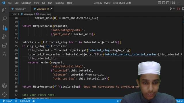Open the Help menu
This screenshot has height=103, width=184.
click(x=70, y=3)
